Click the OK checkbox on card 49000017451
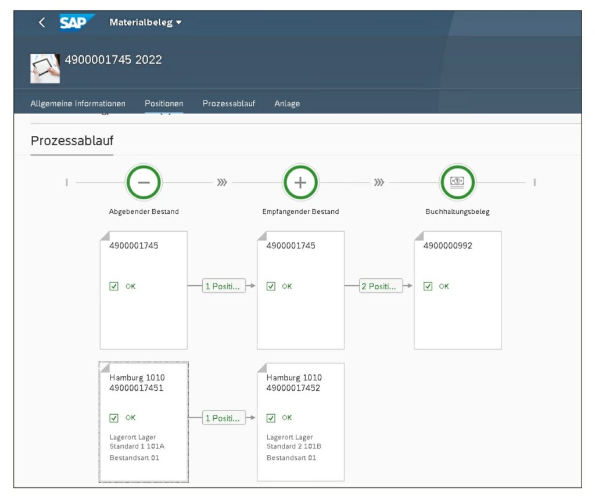595x503 pixels. [114, 418]
